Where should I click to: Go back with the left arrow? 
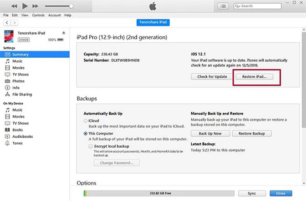(7, 23)
